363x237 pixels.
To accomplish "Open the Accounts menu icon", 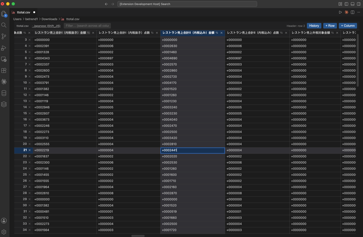I will (x=4, y=221).
